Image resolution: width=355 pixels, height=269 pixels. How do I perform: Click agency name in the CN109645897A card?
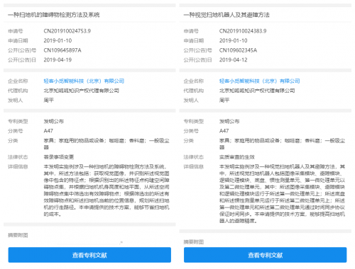[x=81, y=91]
